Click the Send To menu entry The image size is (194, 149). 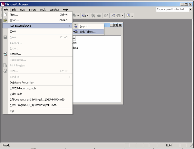[x=37, y=77]
